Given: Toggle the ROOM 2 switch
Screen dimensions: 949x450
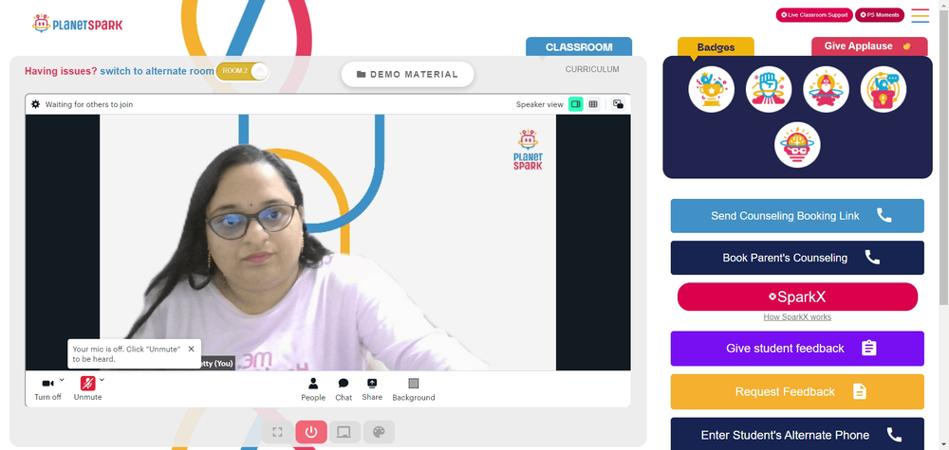Looking at the screenshot, I should tap(242, 71).
